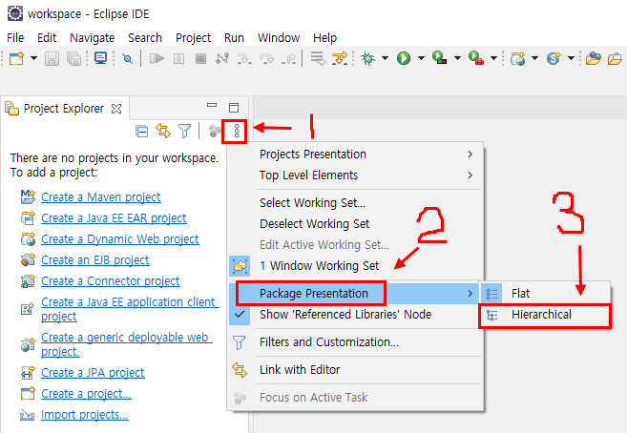Click the Save All toolbar icon
The width and height of the screenshot is (627, 433).
pyautogui.click(x=74, y=59)
